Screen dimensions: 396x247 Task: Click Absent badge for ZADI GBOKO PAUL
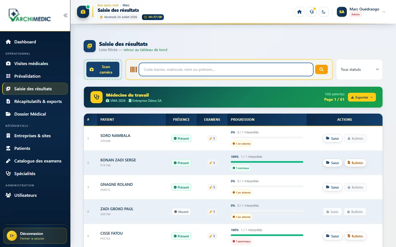pyautogui.click(x=181, y=212)
